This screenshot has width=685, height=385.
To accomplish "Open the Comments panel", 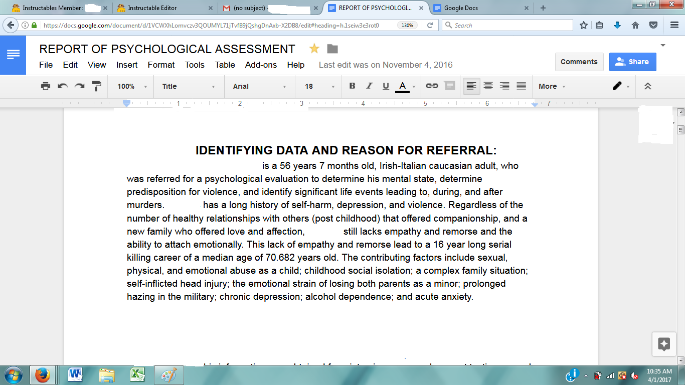I will pyautogui.click(x=579, y=61).
